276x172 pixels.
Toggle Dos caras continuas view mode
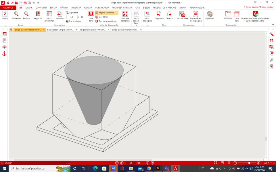coord(106,21)
